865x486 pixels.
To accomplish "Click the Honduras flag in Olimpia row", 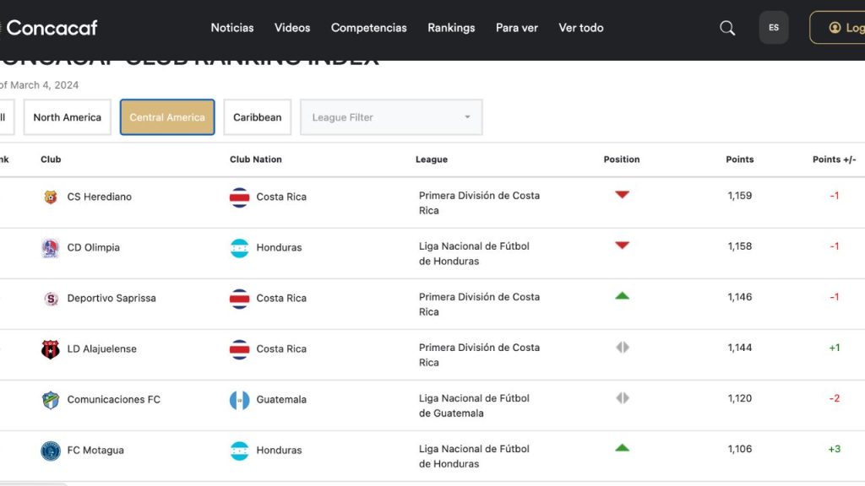I will [239, 248].
